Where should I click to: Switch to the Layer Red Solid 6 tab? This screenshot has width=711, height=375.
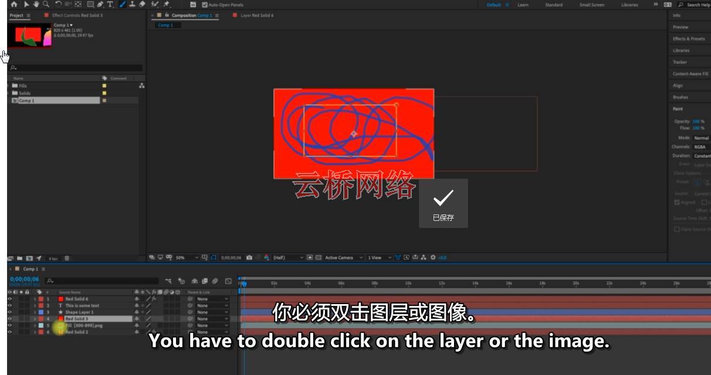pos(256,15)
